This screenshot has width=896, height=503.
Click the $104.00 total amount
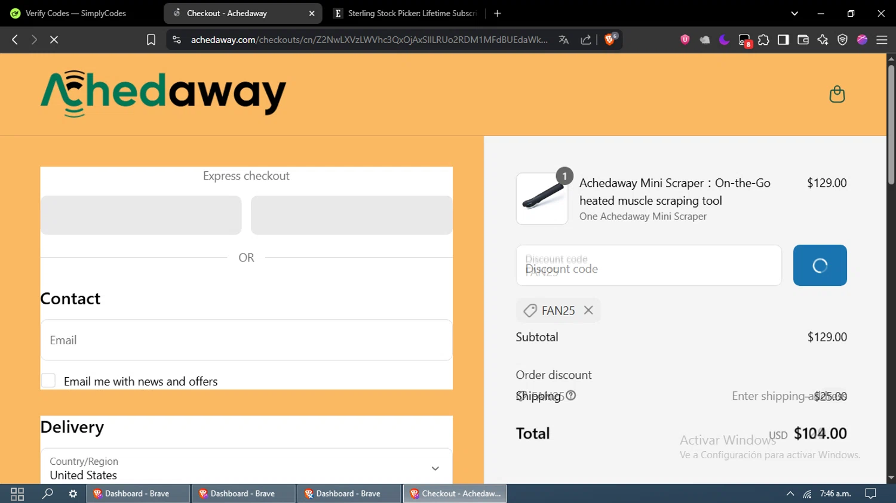pyautogui.click(x=820, y=433)
